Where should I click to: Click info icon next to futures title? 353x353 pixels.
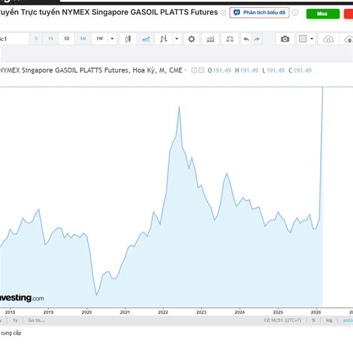pyautogui.click(x=224, y=12)
